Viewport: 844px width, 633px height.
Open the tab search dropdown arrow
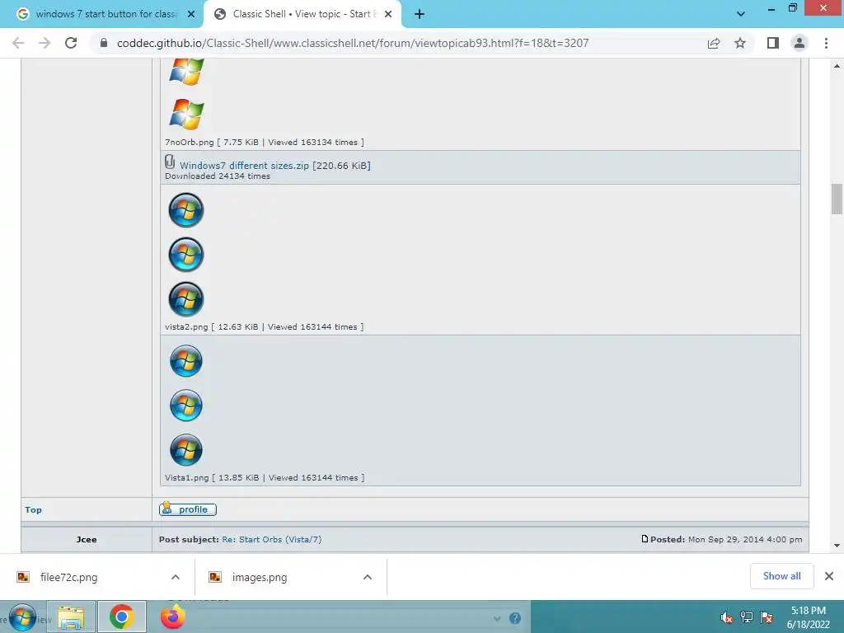pyautogui.click(x=741, y=15)
